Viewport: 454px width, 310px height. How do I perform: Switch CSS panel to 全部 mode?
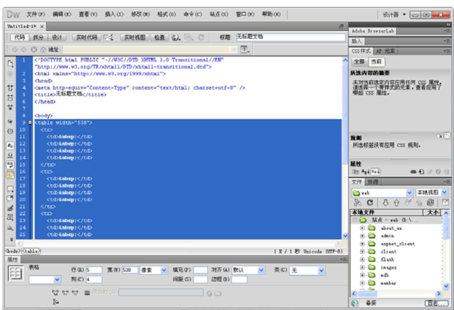tap(359, 62)
